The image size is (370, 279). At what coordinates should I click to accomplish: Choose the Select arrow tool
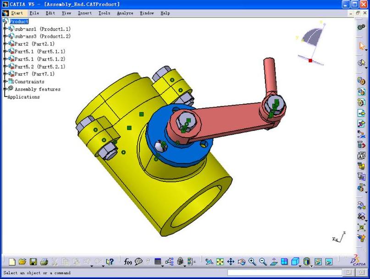tap(361, 46)
